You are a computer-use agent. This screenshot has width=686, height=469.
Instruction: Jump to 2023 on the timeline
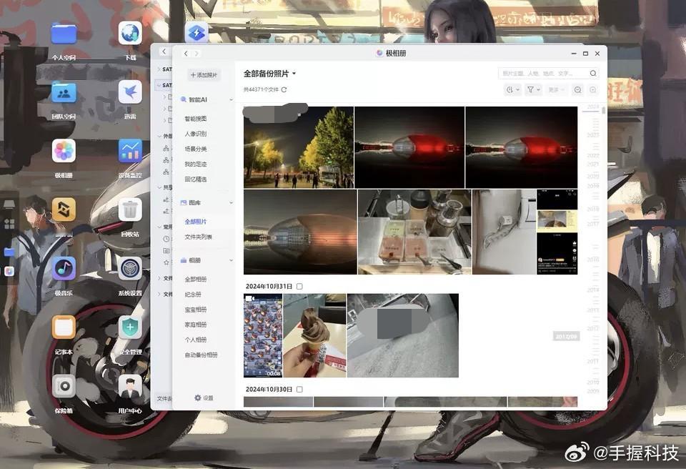(x=593, y=135)
